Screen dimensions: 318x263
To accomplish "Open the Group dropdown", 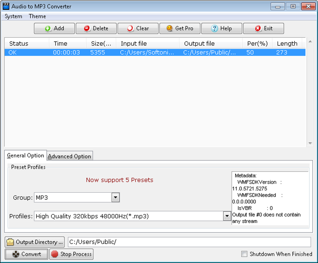I will coord(116,197).
